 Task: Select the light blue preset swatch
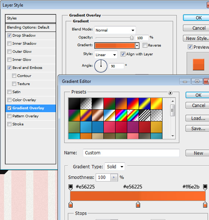(86, 127)
